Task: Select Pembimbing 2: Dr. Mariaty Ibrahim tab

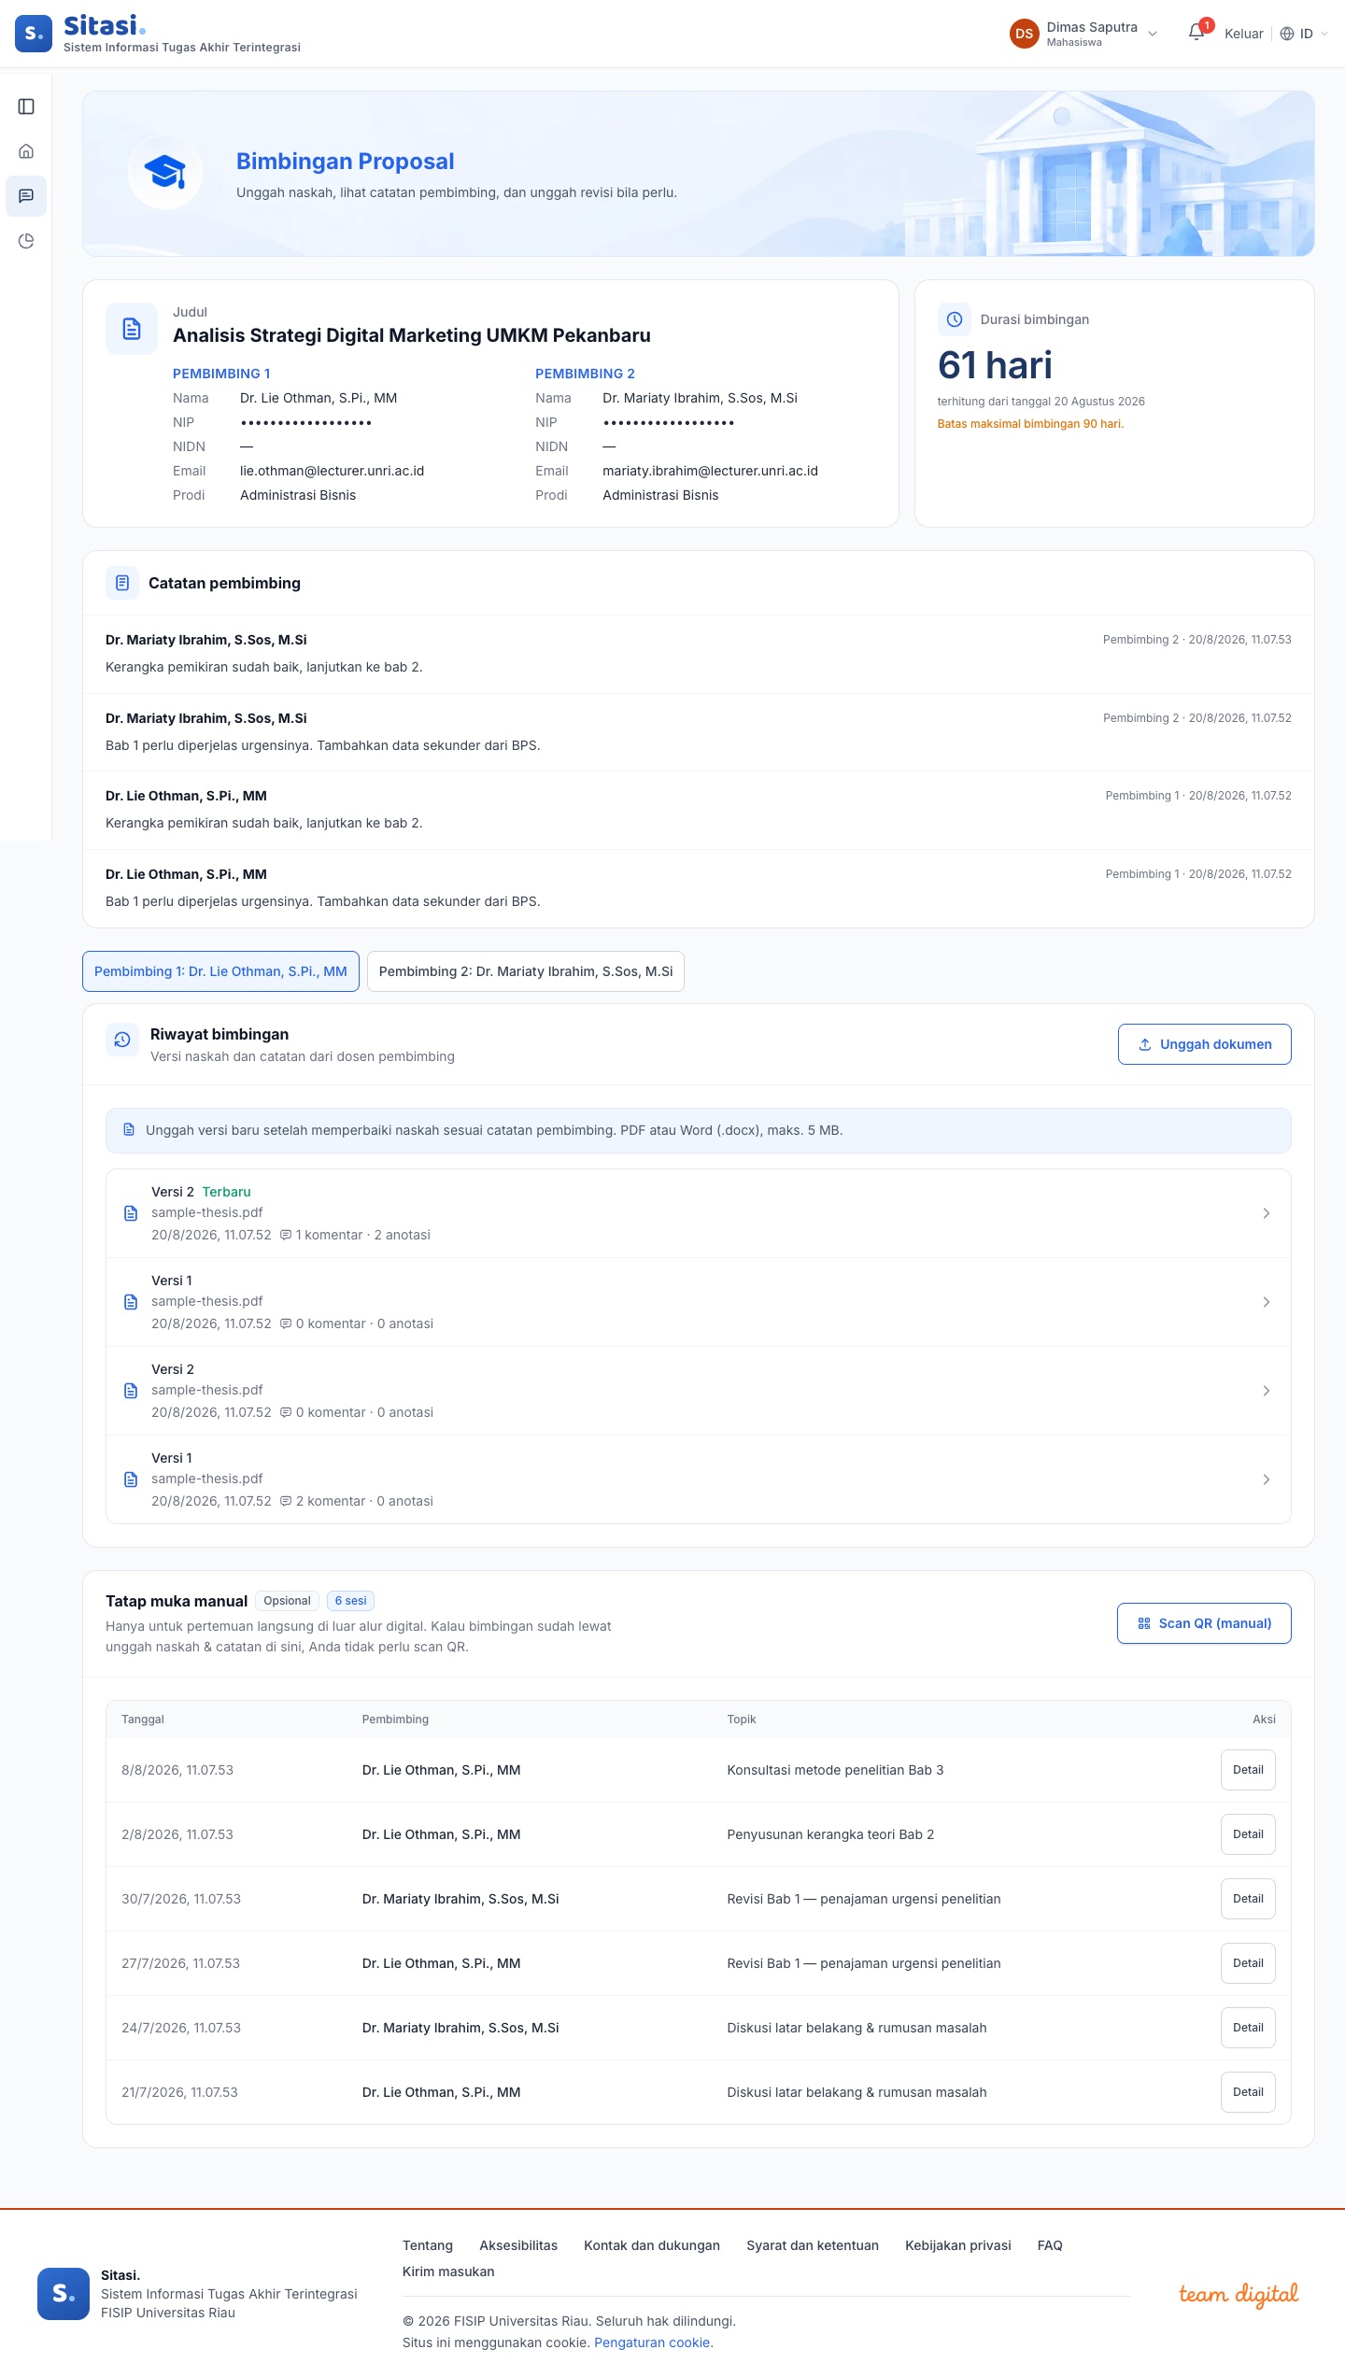Action: click(526, 971)
